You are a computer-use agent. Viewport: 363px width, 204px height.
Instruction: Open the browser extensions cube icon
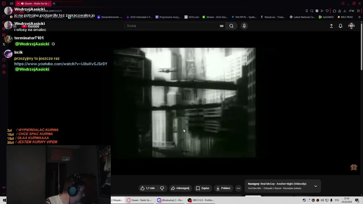pos(334,11)
